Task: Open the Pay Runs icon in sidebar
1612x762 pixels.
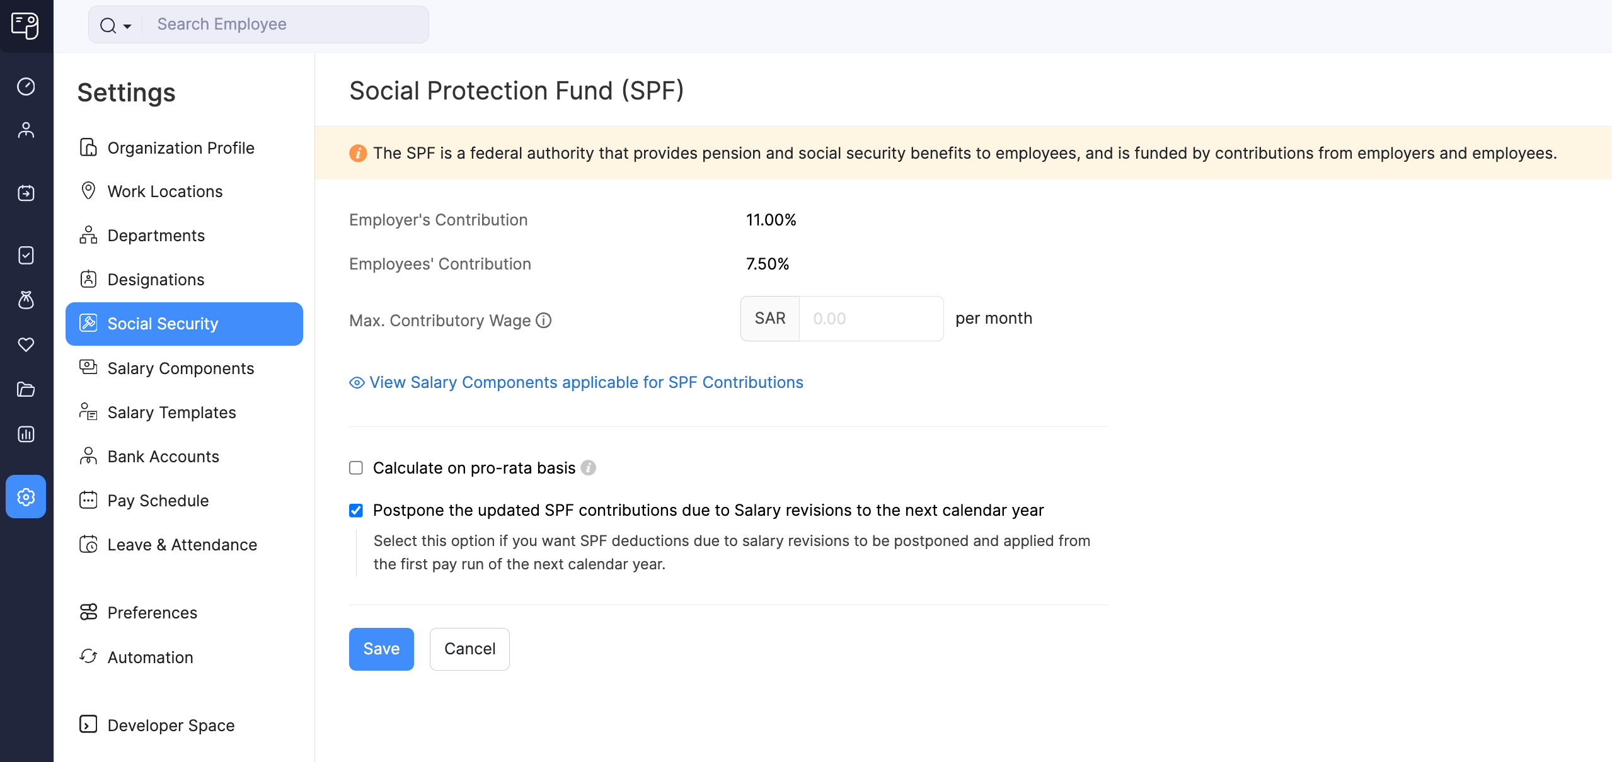Action: 26,193
